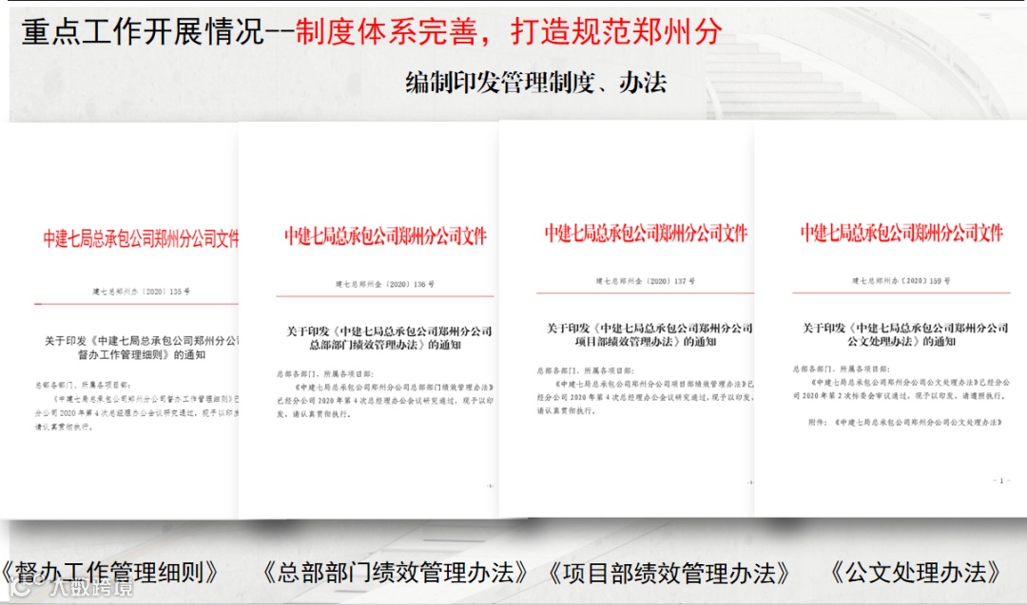The width and height of the screenshot is (1027, 605).
Task: Click heading '项目部绩效管理办法》的通知'
Action: click(646, 341)
